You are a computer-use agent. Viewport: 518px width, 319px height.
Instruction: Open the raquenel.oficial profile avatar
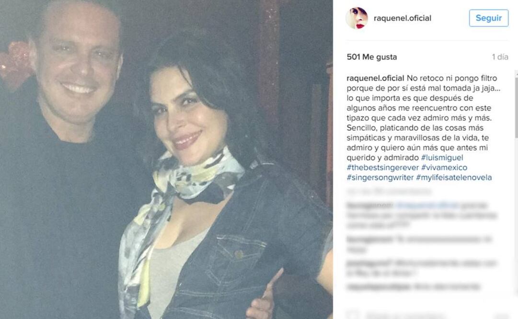pyautogui.click(x=357, y=18)
